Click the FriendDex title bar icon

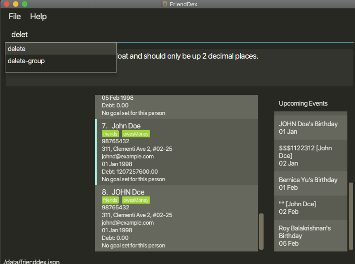[x=165, y=4]
